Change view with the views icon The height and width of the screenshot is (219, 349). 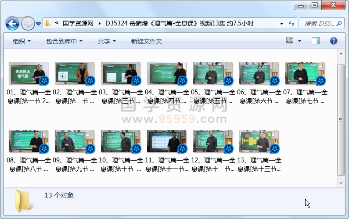point(290,40)
